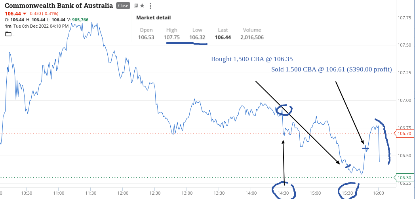The width and height of the screenshot is (415, 199).
Task: Click the Last price 106.44
Action: click(x=223, y=37)
